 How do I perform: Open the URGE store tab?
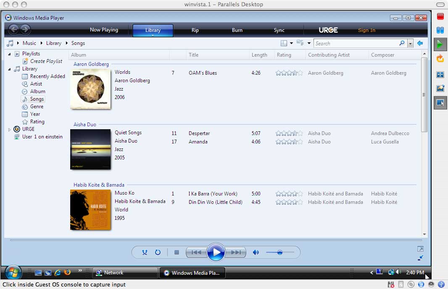coord(328,30)
